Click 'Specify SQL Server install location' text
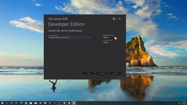Screen dimensions: 187x105 [x=65, y=31]
